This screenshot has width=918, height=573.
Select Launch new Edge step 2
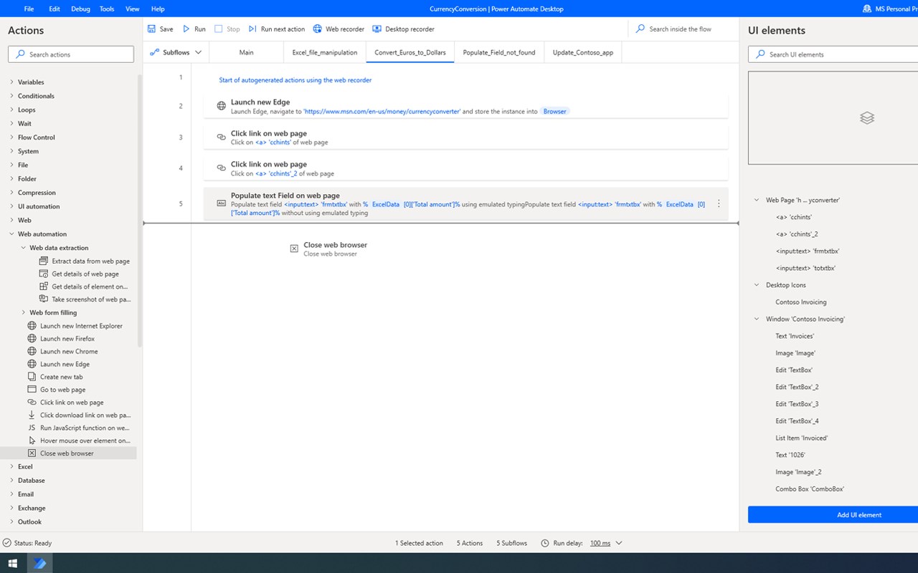[465, 106]
